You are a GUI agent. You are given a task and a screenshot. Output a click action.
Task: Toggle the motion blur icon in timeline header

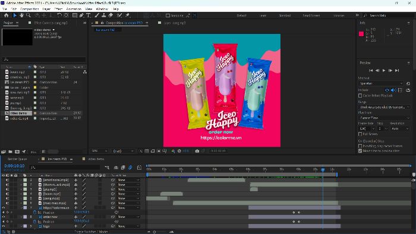(x=130, y=167)
